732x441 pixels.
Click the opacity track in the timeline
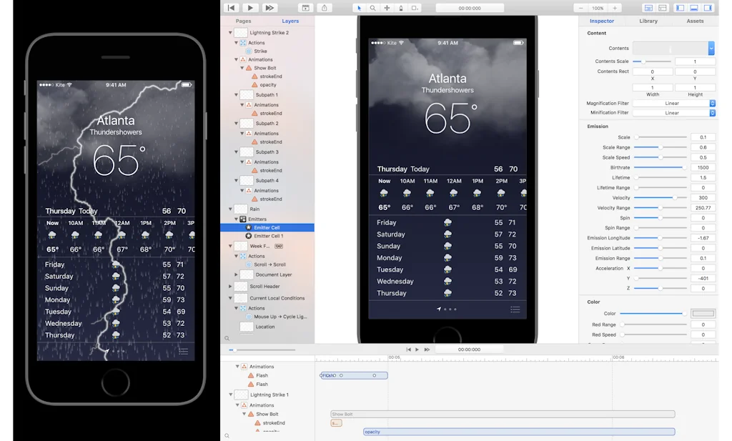click(x=518, y=432)
